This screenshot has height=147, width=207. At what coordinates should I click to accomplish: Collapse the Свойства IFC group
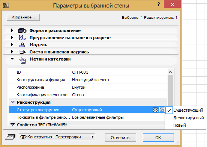(13, 124)
